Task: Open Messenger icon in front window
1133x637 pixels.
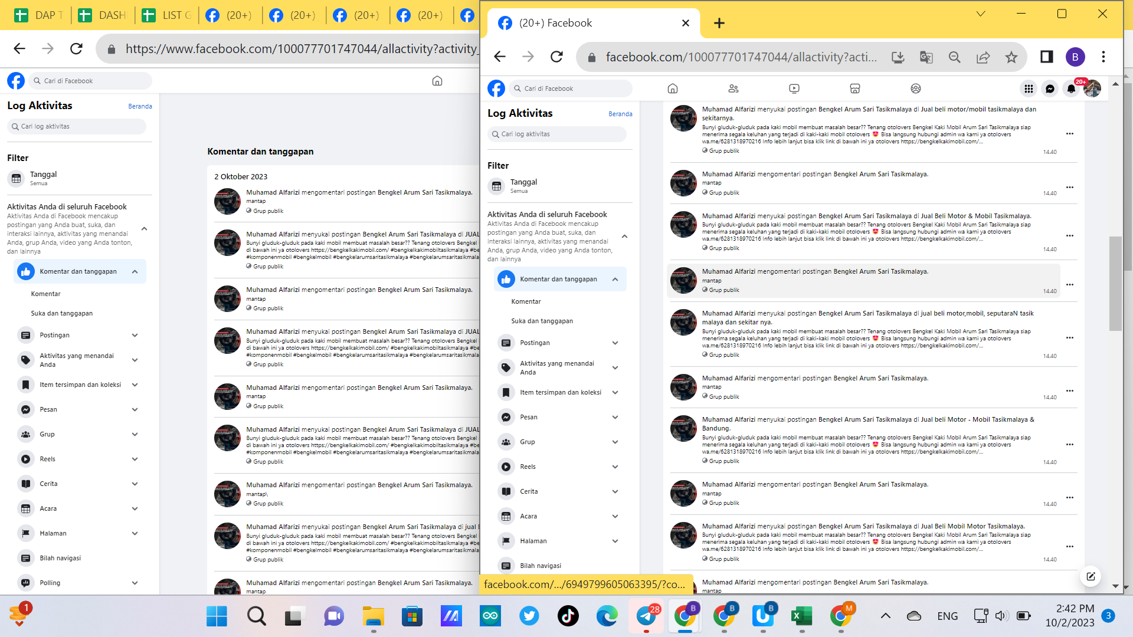Action: click(x=1050, y=88)
